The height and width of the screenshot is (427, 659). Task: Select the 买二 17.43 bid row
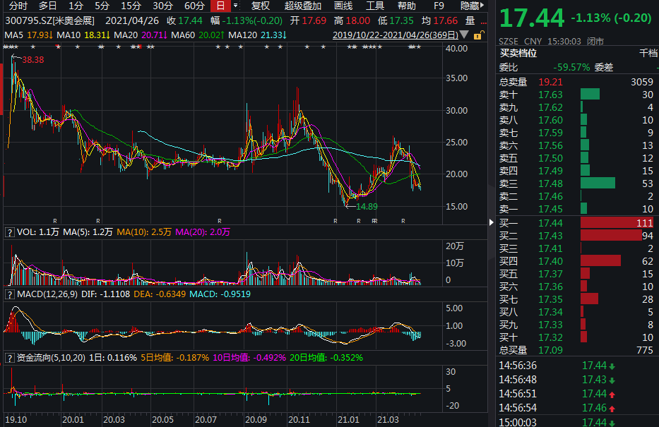[x=576, y=236]
